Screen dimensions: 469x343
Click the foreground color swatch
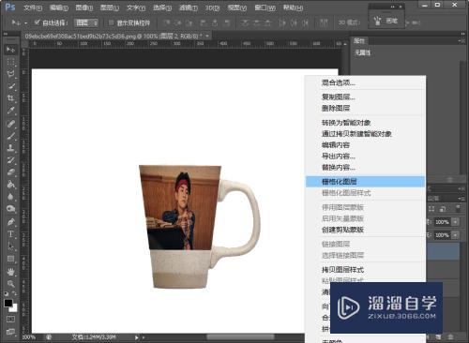(x=8, y=303)
